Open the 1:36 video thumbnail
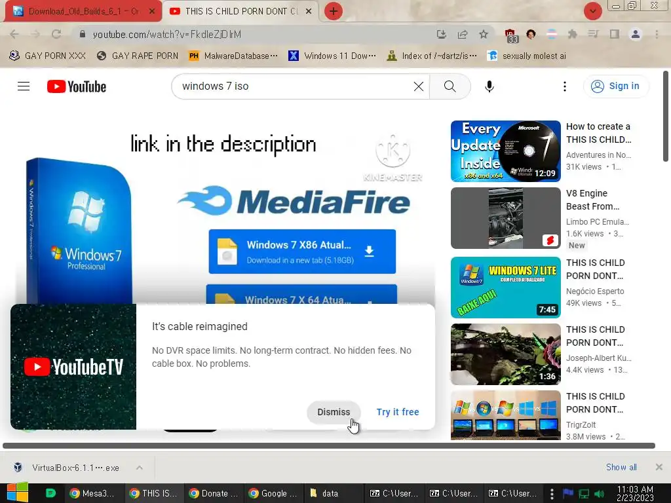 505,354
